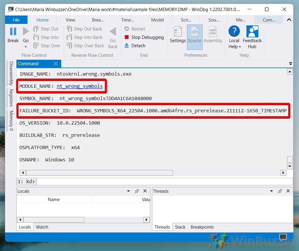Click Command output scroll up arrow
Screen dimensions: 299x251
[x=290, y=72]
